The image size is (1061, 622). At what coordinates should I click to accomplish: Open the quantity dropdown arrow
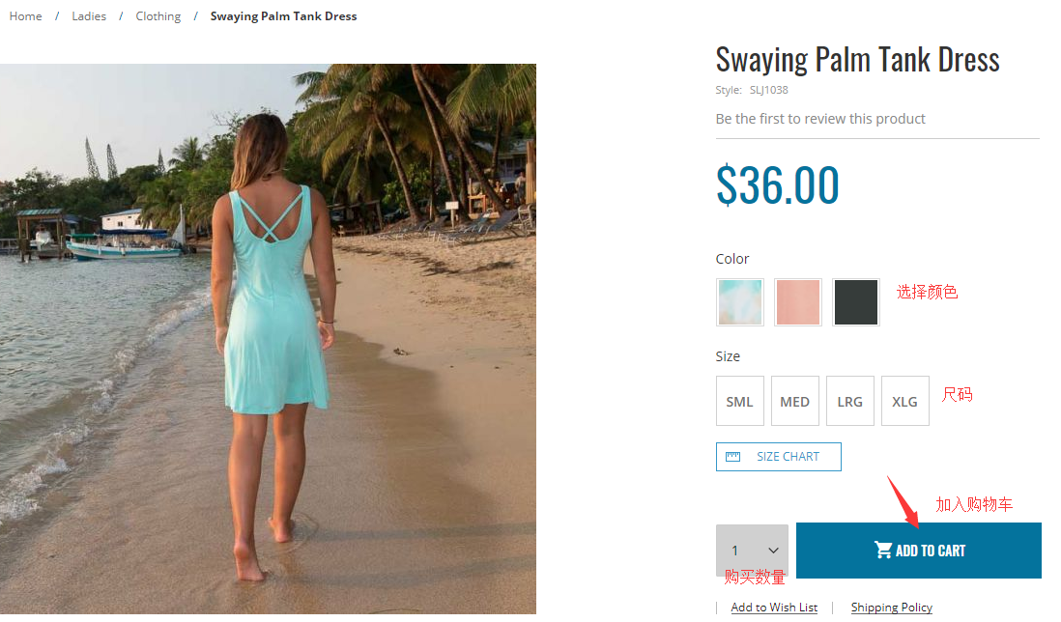click(x=773, y=551)
